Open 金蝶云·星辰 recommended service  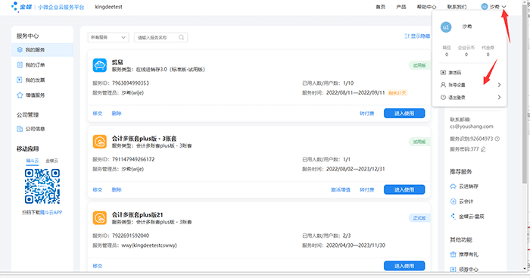[x=467, y=217]
